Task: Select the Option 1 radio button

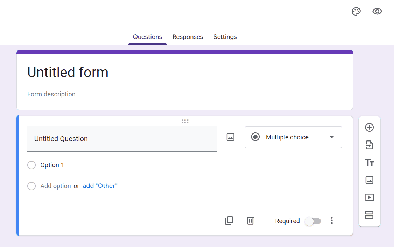Action: [31, 165]
